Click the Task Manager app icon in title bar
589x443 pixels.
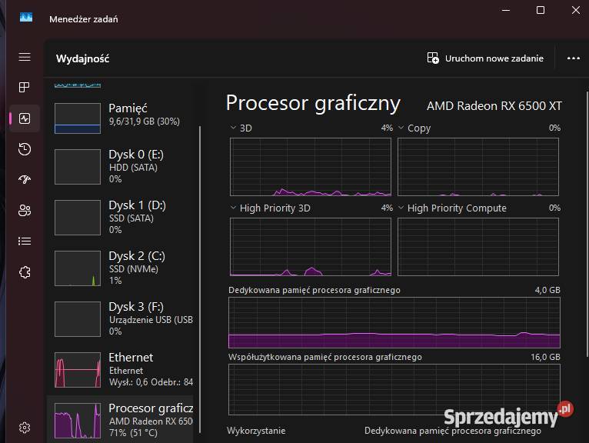click(x=26, y=17)
